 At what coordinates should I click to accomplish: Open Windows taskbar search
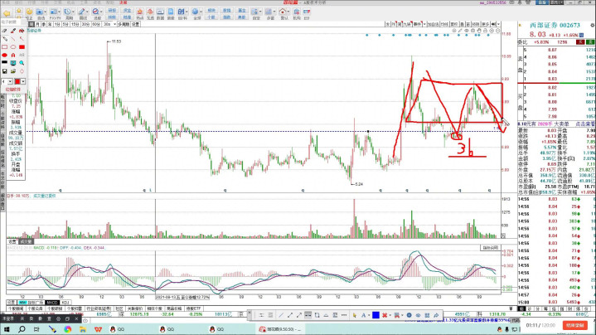(22, 329)
